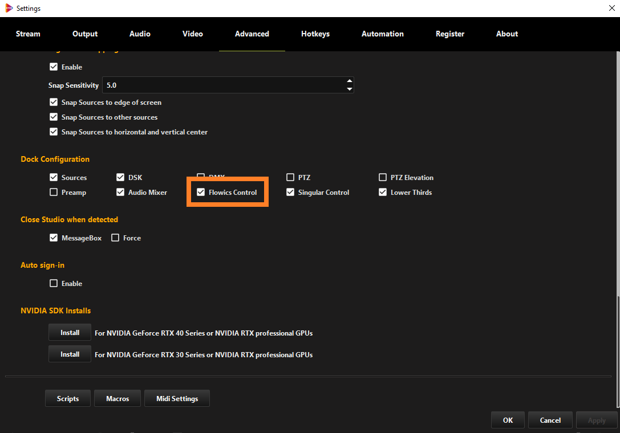Toggle the Preamp dock checkbox

(54, 192)
